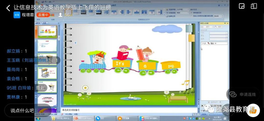Select the second thumbnail with red title
The image size is (264, 121).
(x=47, y=46)
